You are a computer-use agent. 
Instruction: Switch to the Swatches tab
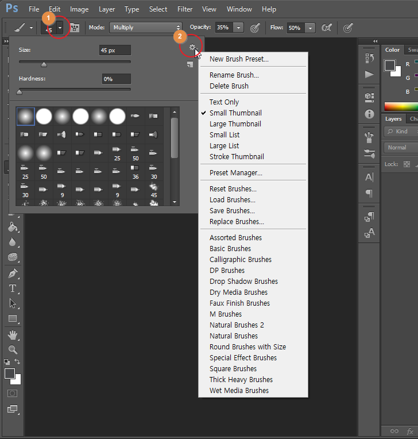pyautogui.click(x=412, y=50)
